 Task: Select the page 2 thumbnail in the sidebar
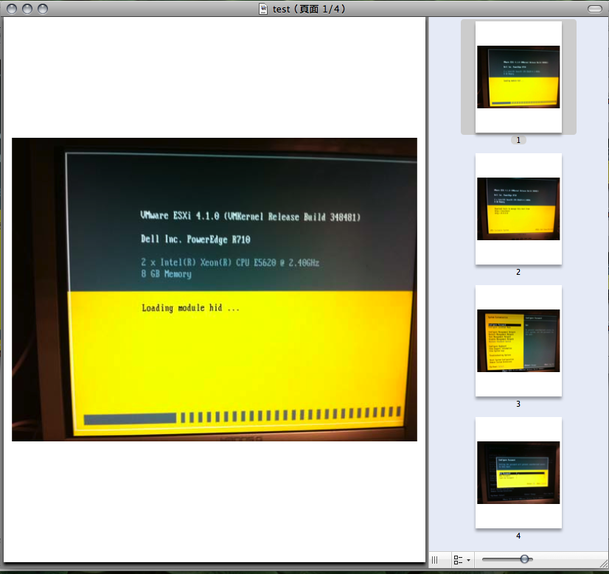click(518, 209)
